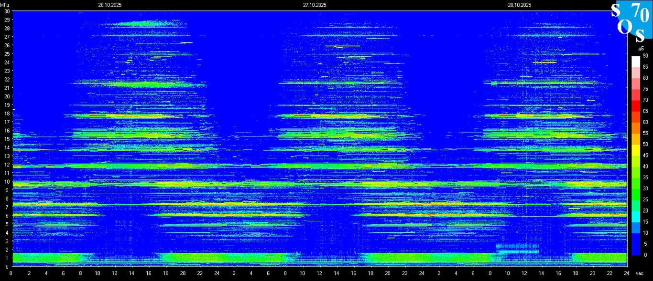Click the first 0 hour time tick
653x281 pixels.
pyautogui.click(x=12, y=273)
